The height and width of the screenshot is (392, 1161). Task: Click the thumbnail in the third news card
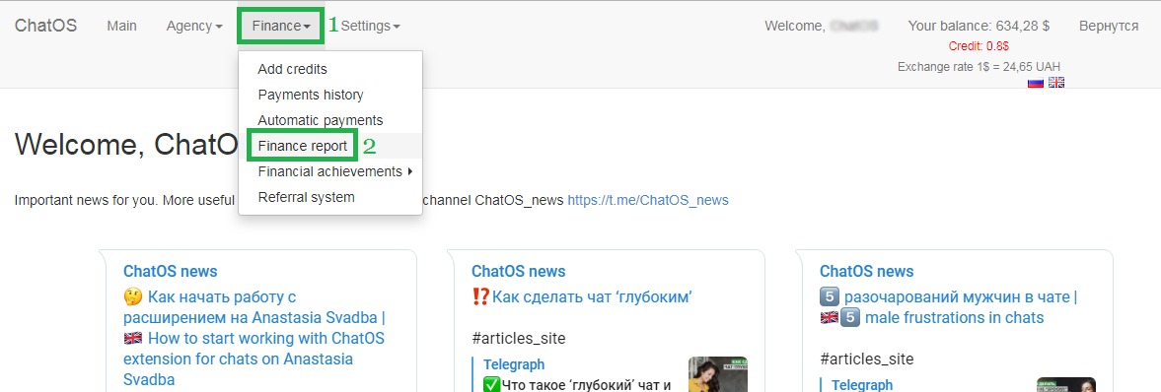[x=1065, y=384]
